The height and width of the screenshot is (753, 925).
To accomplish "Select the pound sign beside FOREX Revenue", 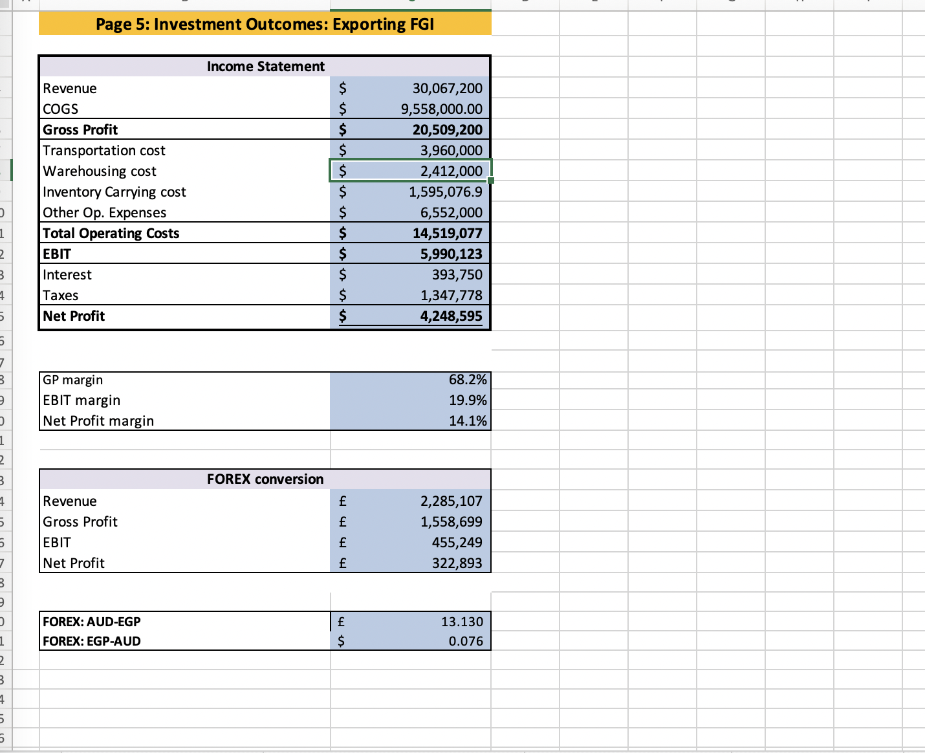I will tap(343, 501).
